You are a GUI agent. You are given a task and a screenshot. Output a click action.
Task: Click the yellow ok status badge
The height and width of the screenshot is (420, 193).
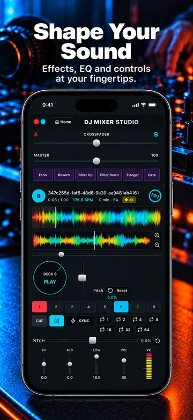pyautogui.click(x=129, y=200)
